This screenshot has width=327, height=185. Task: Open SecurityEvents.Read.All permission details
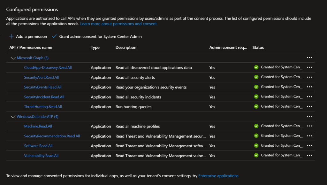tap(43, 87)
